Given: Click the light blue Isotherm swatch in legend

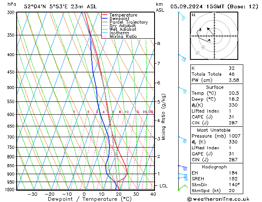Looking at the screenshot, I should pos(105,33).
